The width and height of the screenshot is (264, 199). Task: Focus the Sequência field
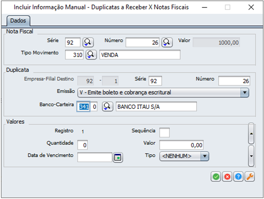pos(164,132)
